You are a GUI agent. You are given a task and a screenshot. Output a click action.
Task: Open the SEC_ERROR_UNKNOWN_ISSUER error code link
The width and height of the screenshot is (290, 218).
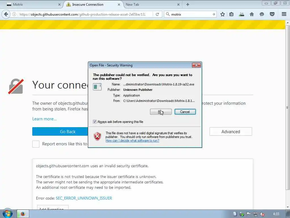(84, 198)
